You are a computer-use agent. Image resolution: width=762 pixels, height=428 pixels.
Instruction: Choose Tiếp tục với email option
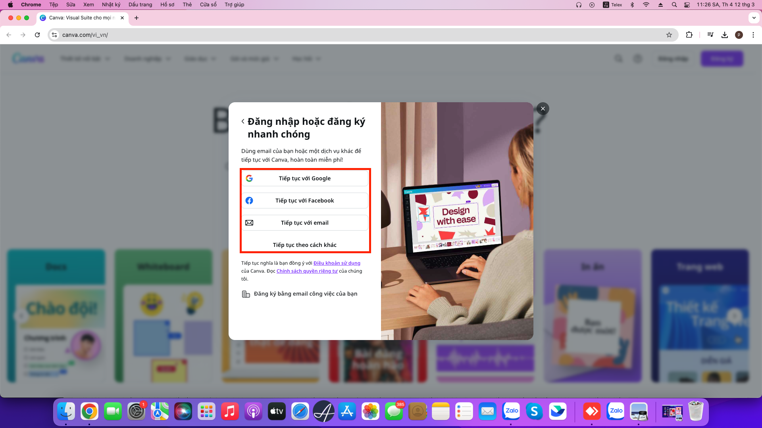point(304,223)
